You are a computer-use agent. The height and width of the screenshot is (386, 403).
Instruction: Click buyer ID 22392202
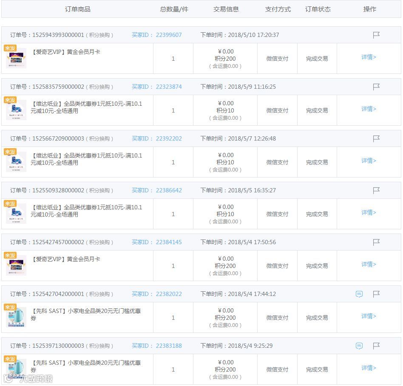[169, 139]
